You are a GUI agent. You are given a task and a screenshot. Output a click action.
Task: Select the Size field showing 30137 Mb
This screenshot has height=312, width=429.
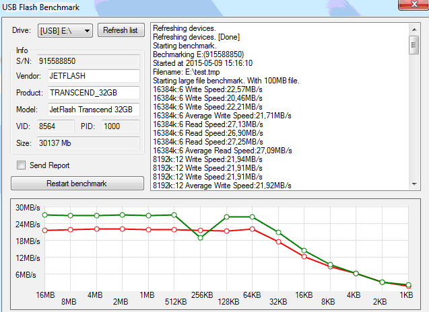(x=88, y=143)
